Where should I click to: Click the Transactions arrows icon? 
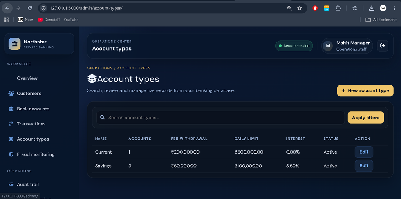point(11,124)
